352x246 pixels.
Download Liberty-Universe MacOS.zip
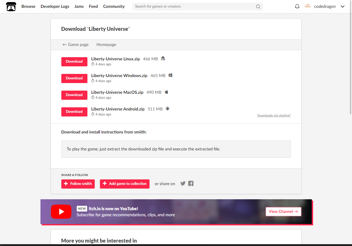(74, 95)
